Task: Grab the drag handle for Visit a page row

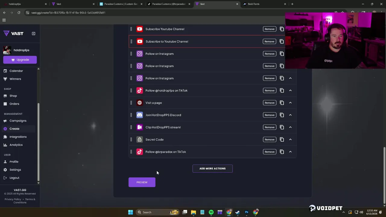Action: [131, 102]
